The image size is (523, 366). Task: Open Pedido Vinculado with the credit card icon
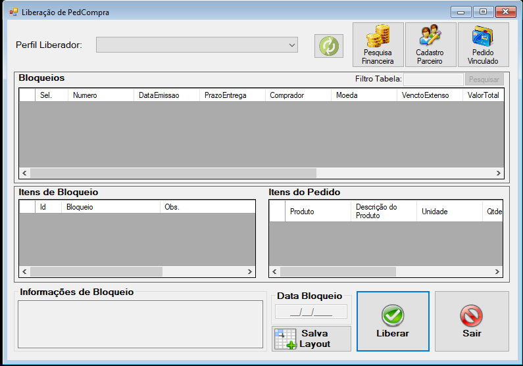pos(483,45)
